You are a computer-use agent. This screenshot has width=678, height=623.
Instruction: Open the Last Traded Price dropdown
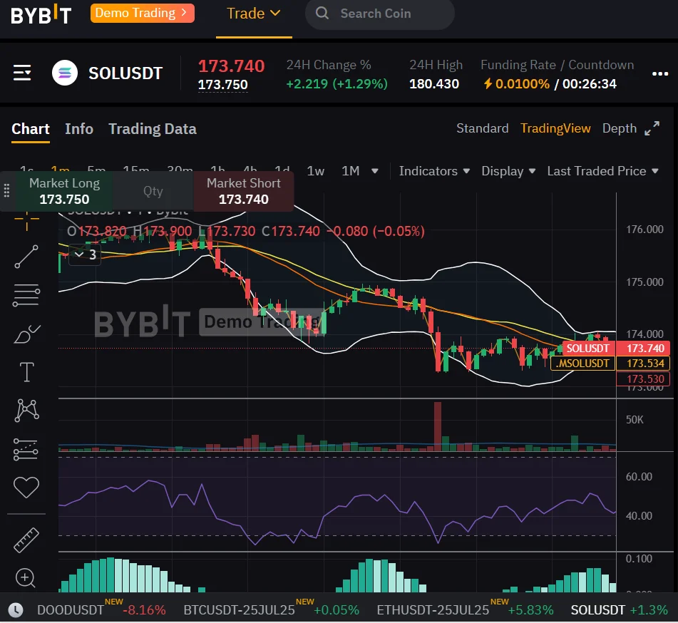(602, 171)
